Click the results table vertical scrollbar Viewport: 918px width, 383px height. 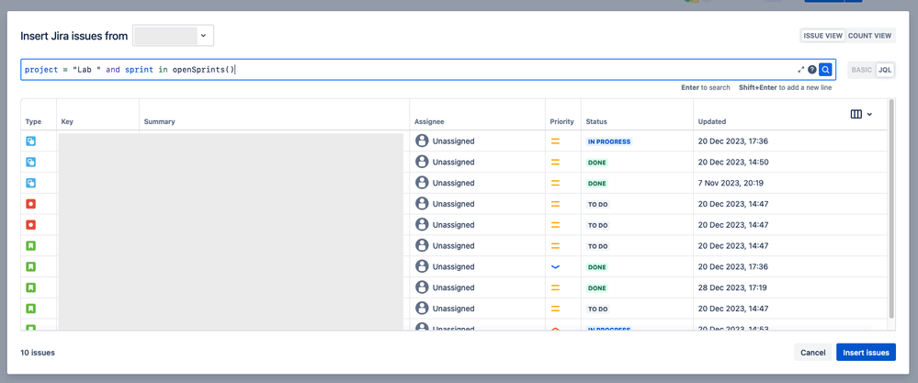click(x=891, y=208)
